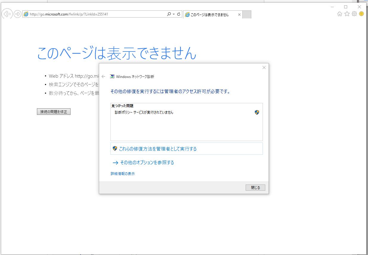Click the magnifier search icon in address bar
Viewport: 368px width, 255px height.
pos(169,14)
